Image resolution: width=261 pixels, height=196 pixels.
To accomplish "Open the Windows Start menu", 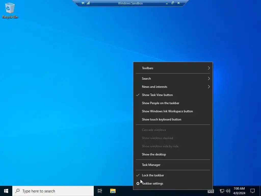I will coord(6,191).
